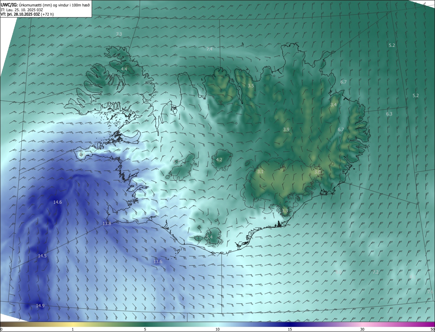This screenshot has height=332, width=435.
Task: Click the 14.6 precipitation value label
Action: 57,202
